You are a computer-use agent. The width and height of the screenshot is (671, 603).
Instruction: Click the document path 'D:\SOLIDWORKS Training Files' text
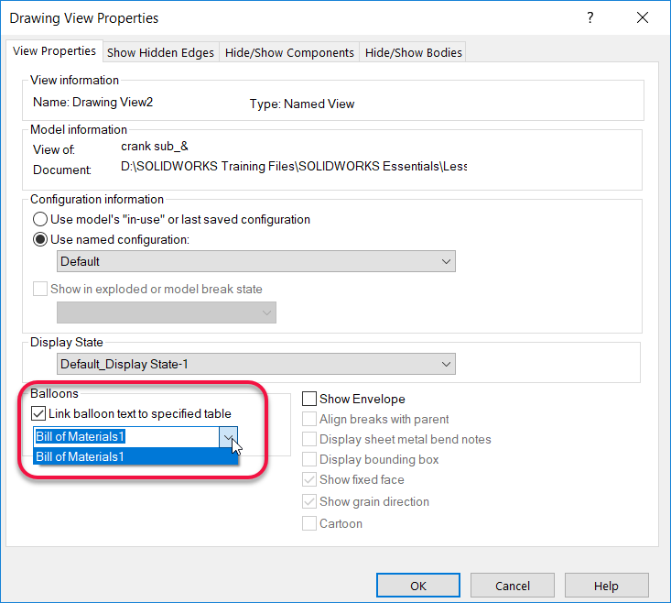pyautogui.click(x=294, y=166)
